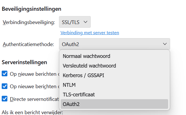Image resolution: width=186 pixels, height=115 pixels.
Task: Click the 'Als ik een bericht verwijder:' text
Action: (x=32, y=112)
